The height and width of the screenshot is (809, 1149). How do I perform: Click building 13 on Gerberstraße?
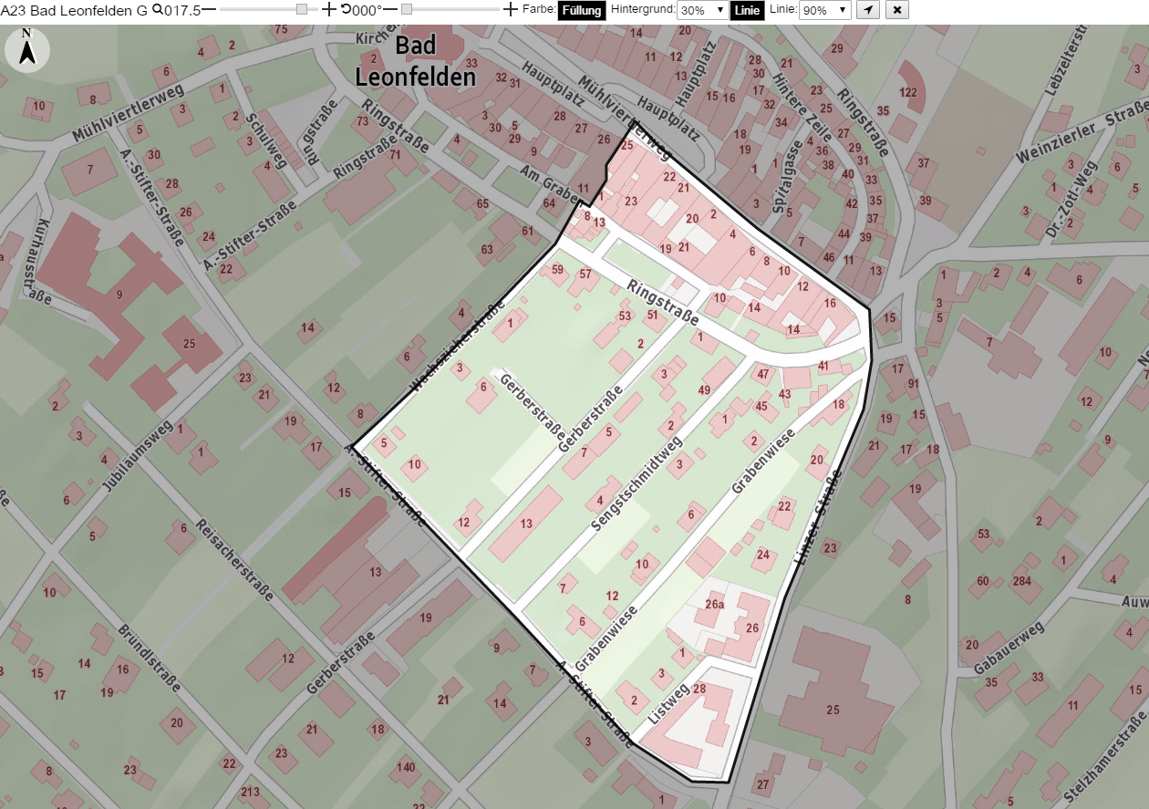tap(526, 524)
